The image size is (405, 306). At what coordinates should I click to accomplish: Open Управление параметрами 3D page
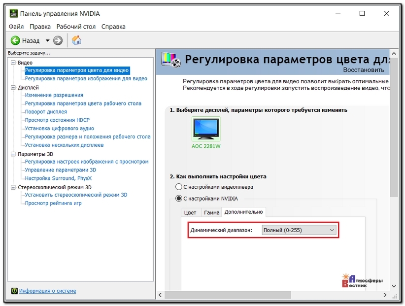click(x=61, y=170)
